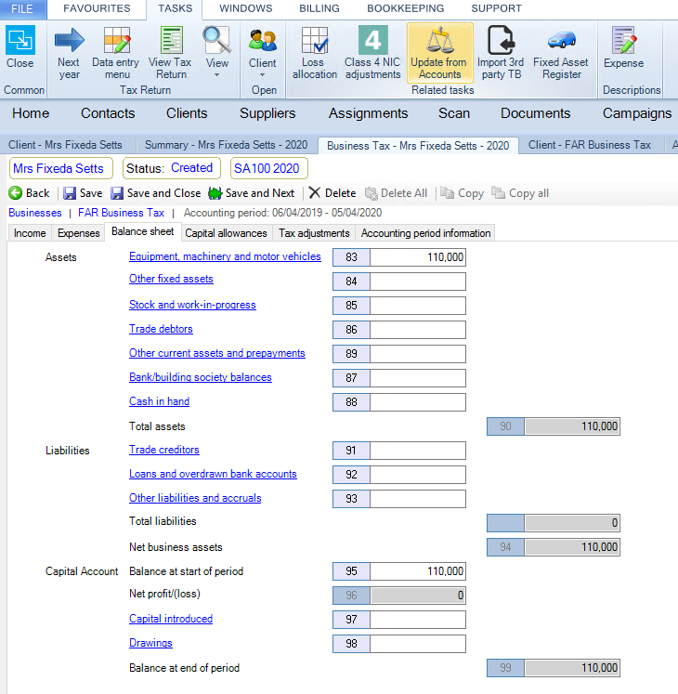Open Bank/building society balances link
678x694 pixels.
tap(201, 377)
